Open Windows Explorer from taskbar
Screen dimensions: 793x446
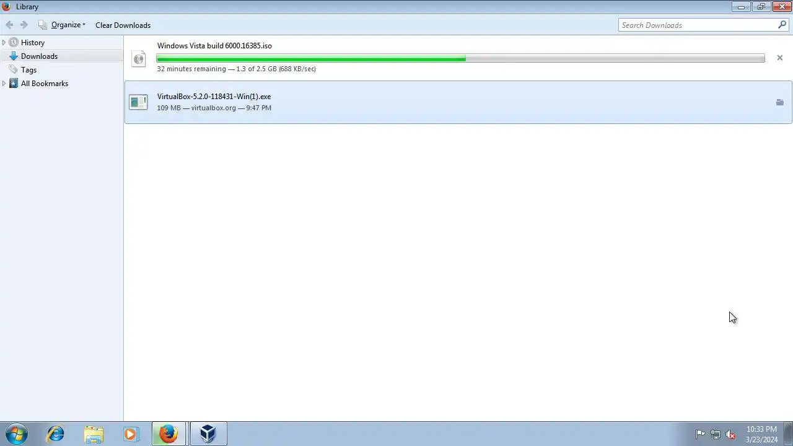pos(94,434)
